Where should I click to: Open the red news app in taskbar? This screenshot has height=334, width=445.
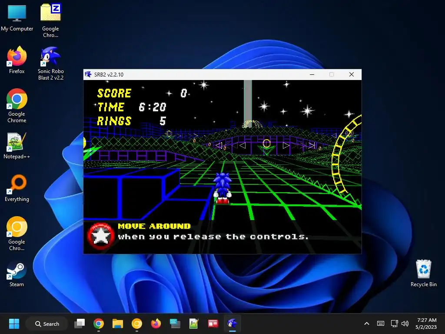[x=213, y=324]
